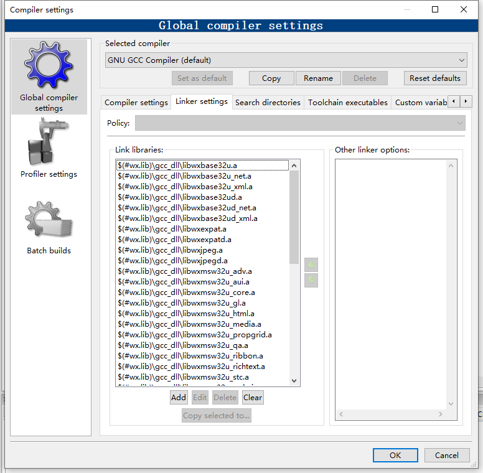Click the link libraries vertical scrollbar thumb
The height and width of the screenshot is (473, 483).
point(294,217)
